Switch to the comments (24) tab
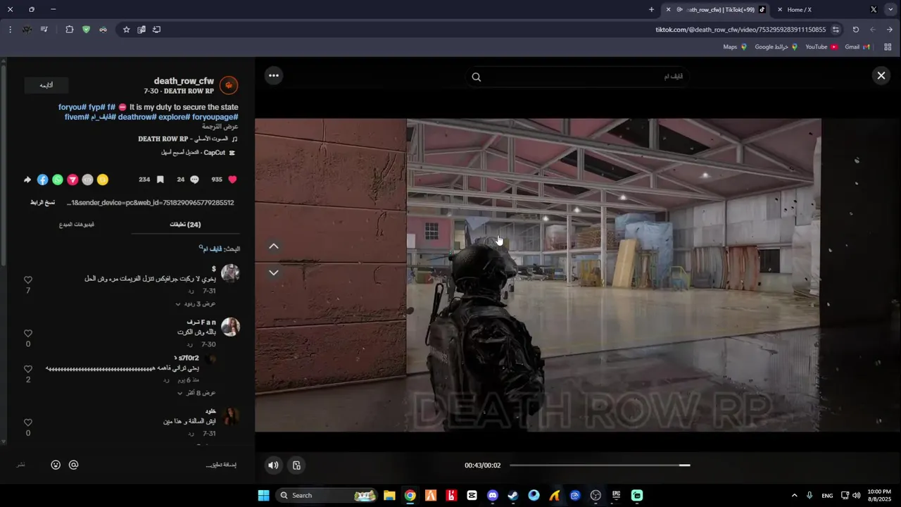This screenshot has width=901, height=507. pos(186,225)
